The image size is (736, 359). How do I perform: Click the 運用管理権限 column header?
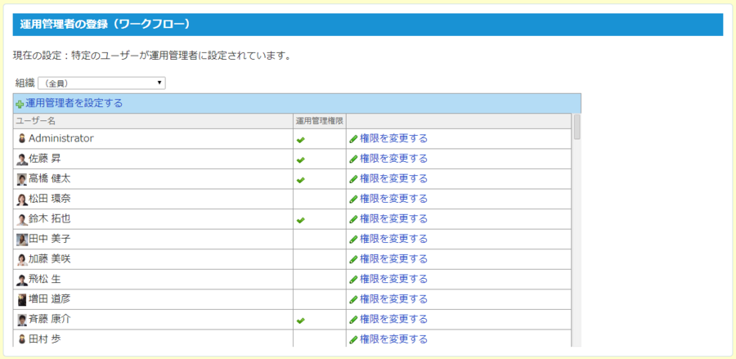click(x=319, y=121)
